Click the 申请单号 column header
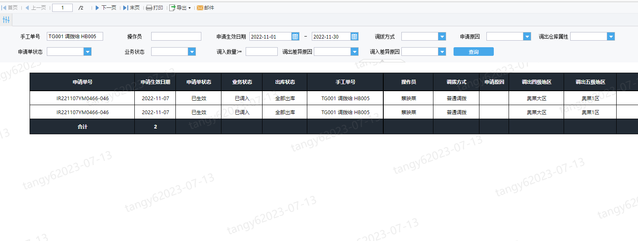The image size is (638, 241). click(82, 82)
